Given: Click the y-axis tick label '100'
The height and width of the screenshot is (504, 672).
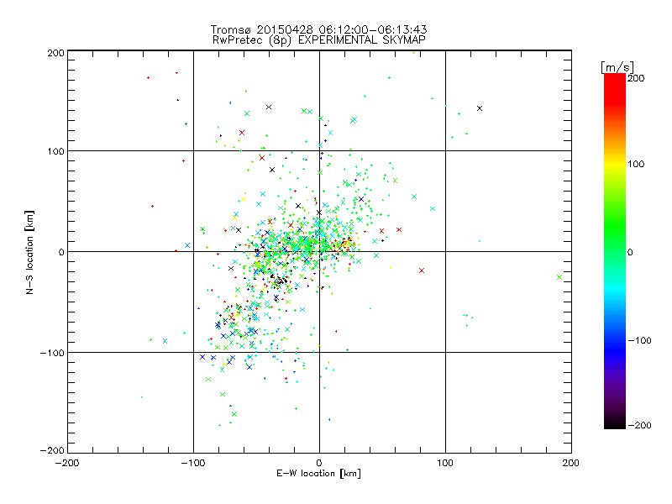Looking at the screenshot, I should 55,151.
